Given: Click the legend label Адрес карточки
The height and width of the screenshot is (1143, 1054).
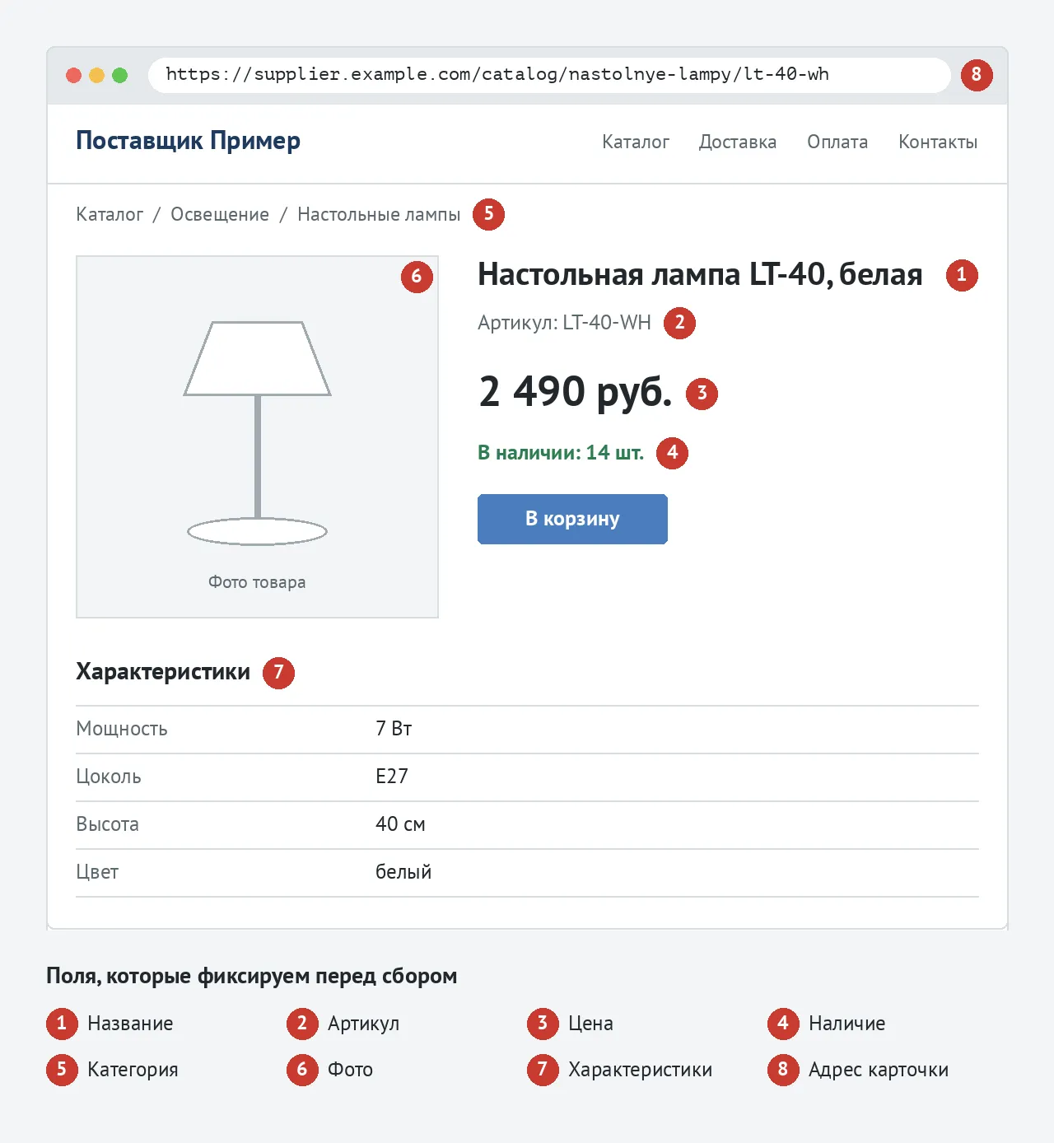Looking at the screenshot, I should click(x=878, y=1070).
